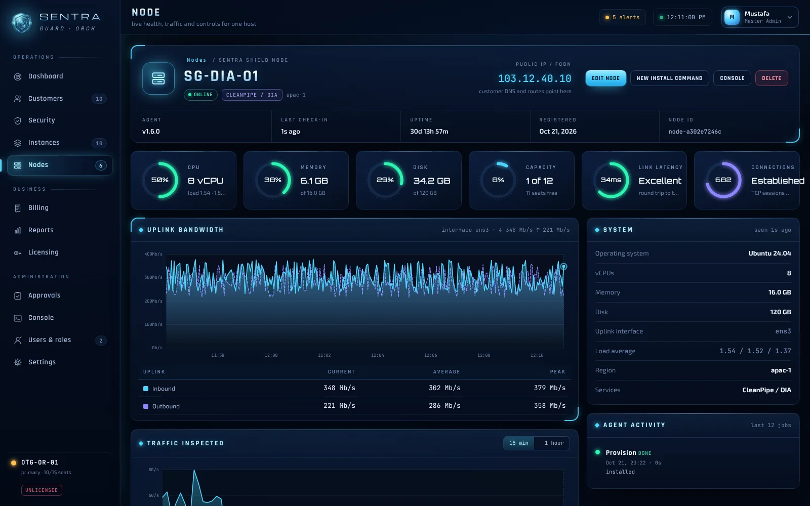Viewport: 810px width, 506px height.
Task: Open the Customers menu item
Action: coord(60,99)
